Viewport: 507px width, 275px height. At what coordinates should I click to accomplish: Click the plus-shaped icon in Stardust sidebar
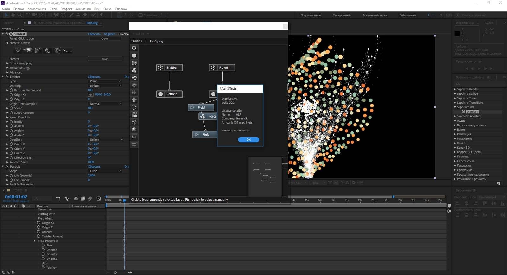[x=134, y=100]
